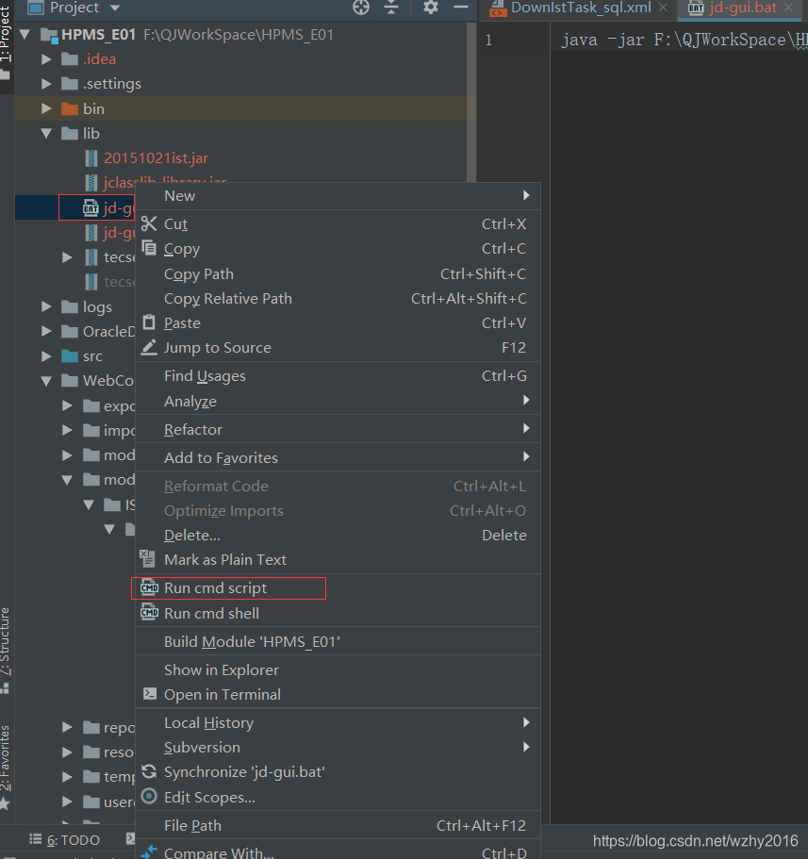Click the locate/scroll from source target icon
Viewport: 808px width, 859px height.
[x=360, y=8]
